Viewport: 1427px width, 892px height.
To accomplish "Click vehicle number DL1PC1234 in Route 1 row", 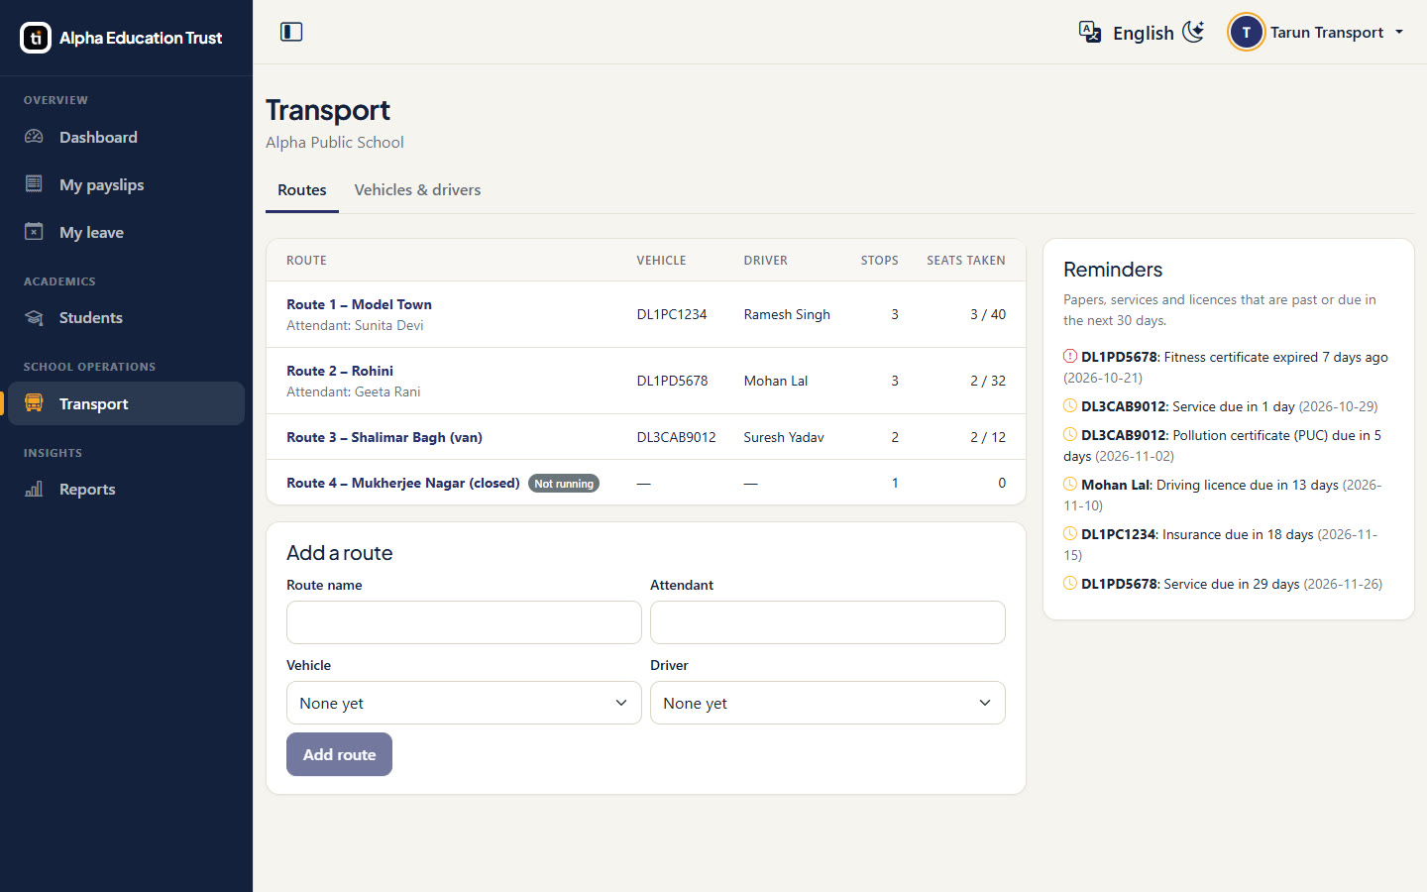I will point(672,314).
